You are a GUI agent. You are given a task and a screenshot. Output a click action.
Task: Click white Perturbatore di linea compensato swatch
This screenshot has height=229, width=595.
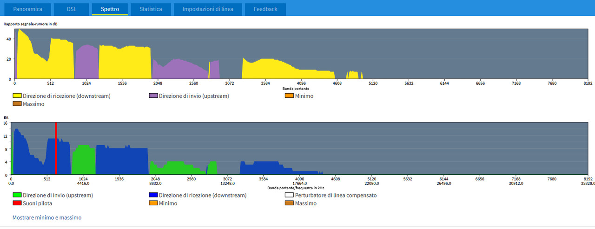[x=289, y=195]
